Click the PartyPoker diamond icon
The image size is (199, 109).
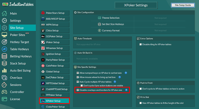43,60
